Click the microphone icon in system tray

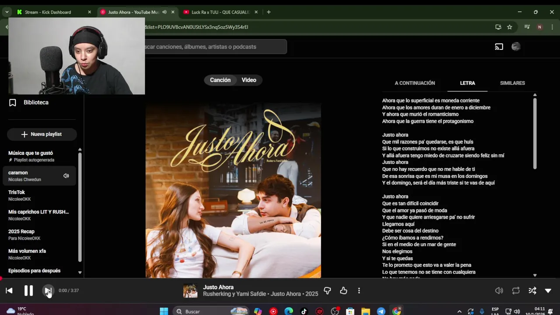pyautogui.click(x=482, y=311)
